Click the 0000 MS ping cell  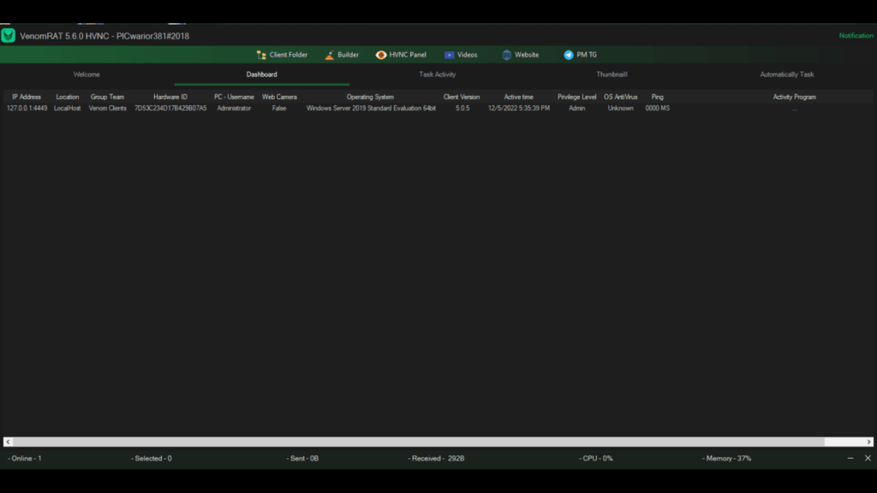[x=657, y=109]
